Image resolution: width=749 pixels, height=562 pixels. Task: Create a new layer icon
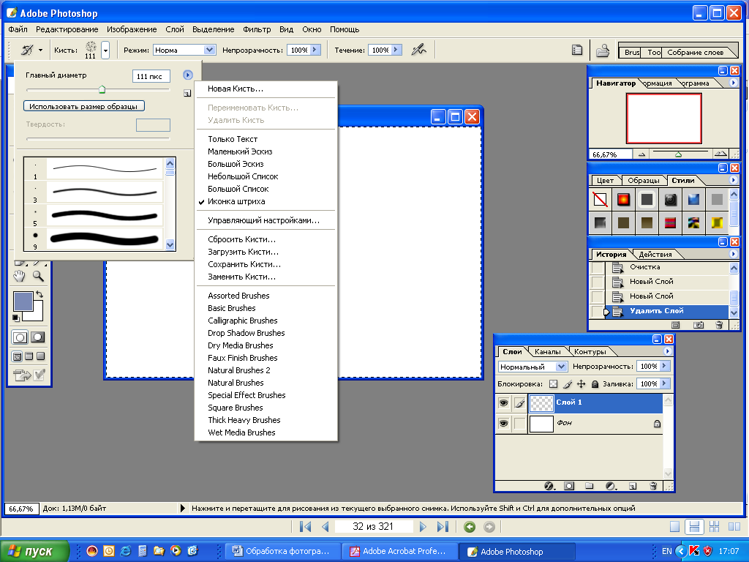[633, 486]
